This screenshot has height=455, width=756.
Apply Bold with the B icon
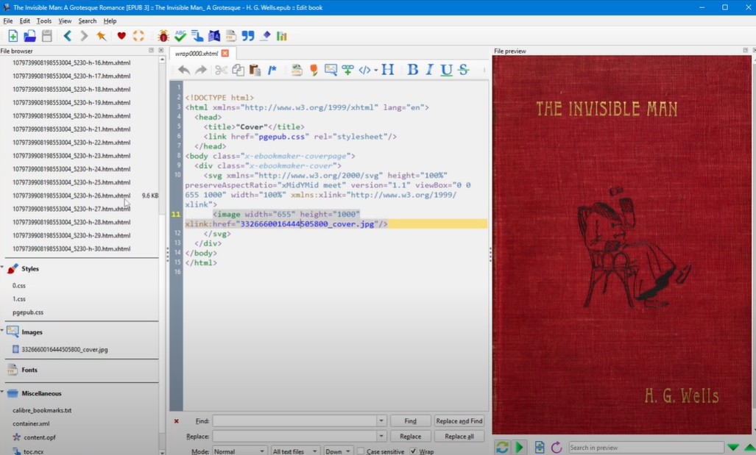[x=413, y=70]
